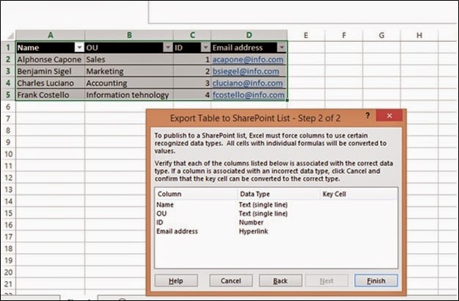Open fcostello@info.com email link

click(x=249, y=95)
